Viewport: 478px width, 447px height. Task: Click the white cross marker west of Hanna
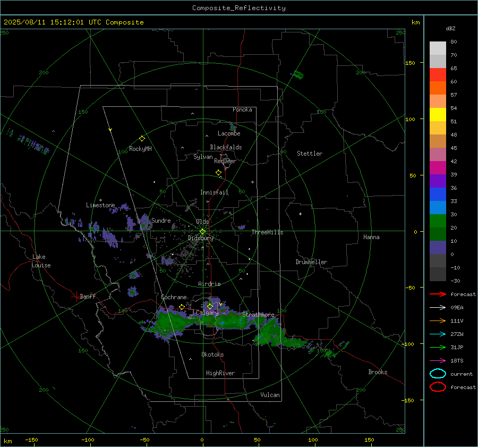(300, 214)
